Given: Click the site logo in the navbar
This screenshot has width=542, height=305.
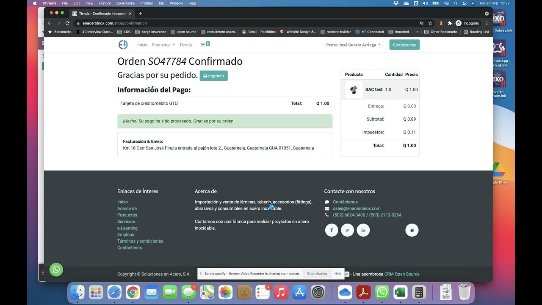Looking at the screenshot, I should [123, 44].
